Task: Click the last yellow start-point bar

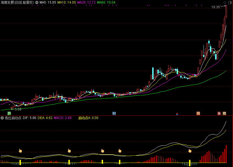Action: 190,163
